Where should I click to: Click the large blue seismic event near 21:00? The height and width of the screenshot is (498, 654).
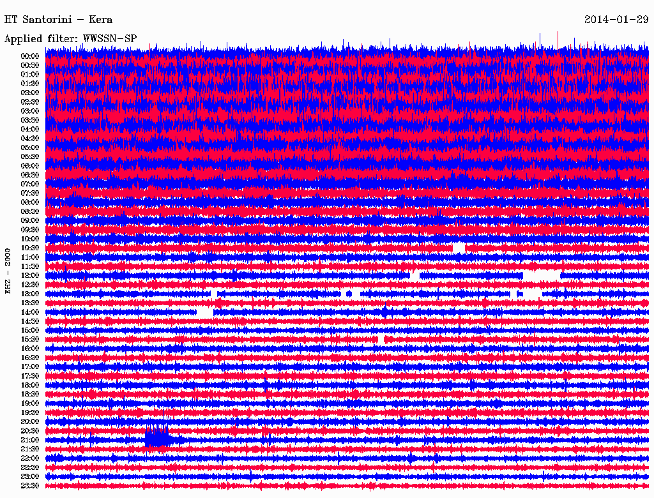pos(158,436)
